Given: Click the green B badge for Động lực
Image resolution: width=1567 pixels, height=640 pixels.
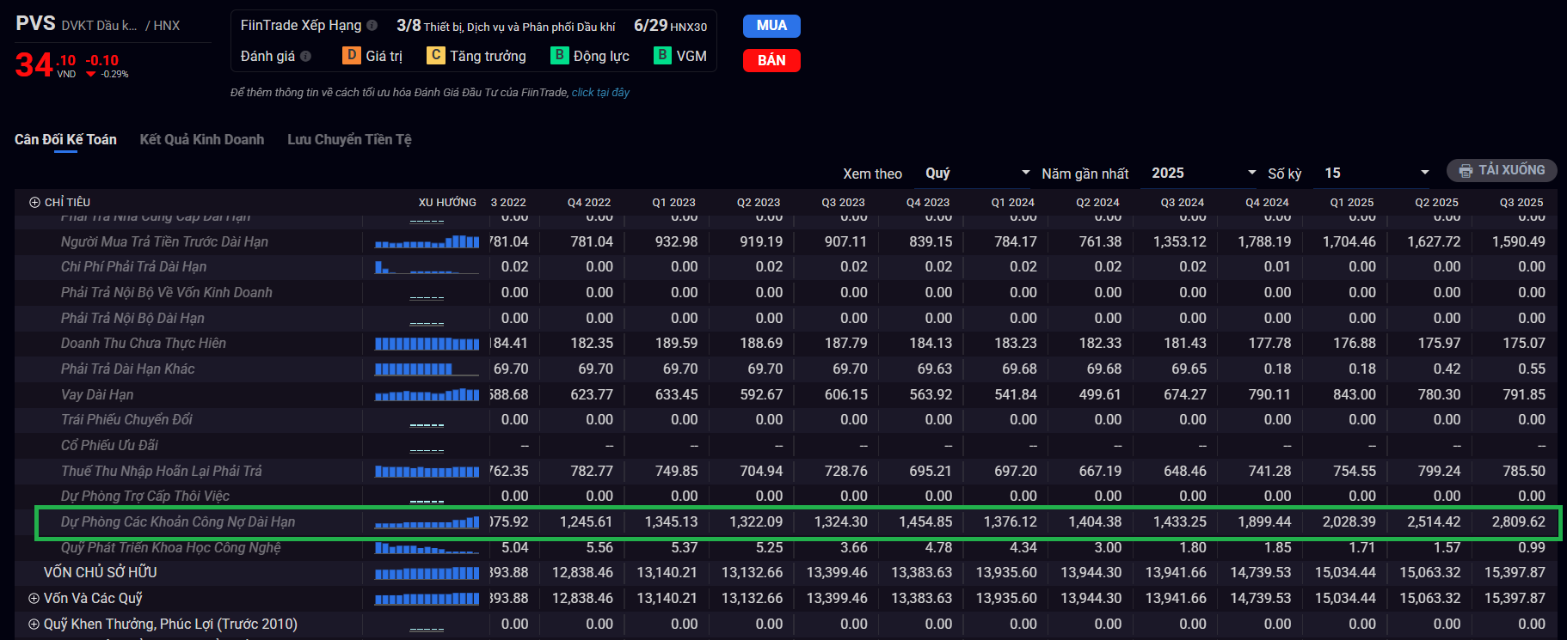Looking at the screenshot, I should pyautogui.click(x=559, y=56).
